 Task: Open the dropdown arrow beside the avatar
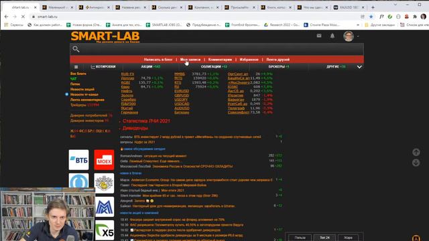(x=358, y=36)
